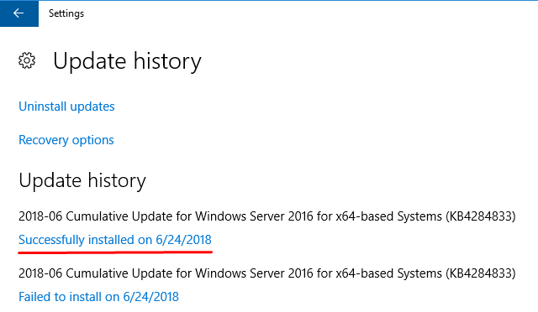Click (KB4284833) in the second update title
Screen dimensions: 538x312
(x=481, y=273)
